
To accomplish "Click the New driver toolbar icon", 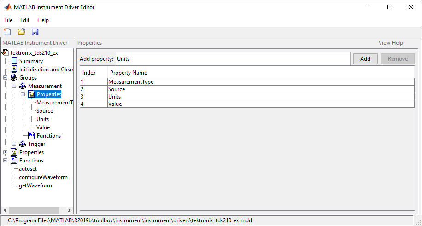I will point(7,32).
